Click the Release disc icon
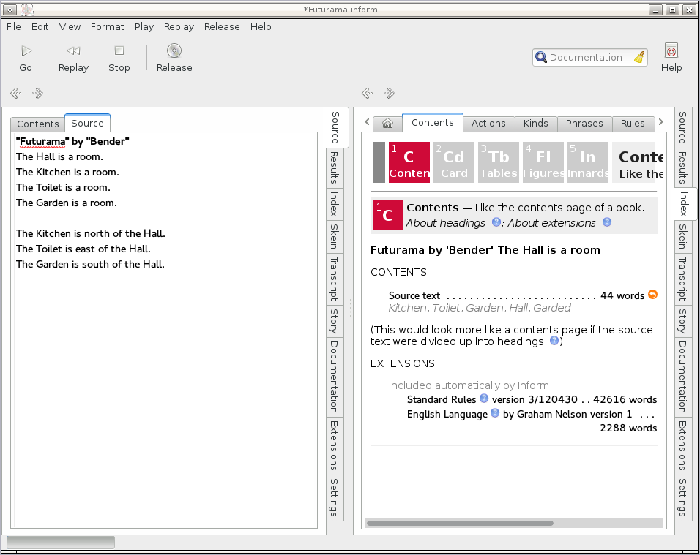Viewport: 700px width, 555px height. click(x=174, y=50)
